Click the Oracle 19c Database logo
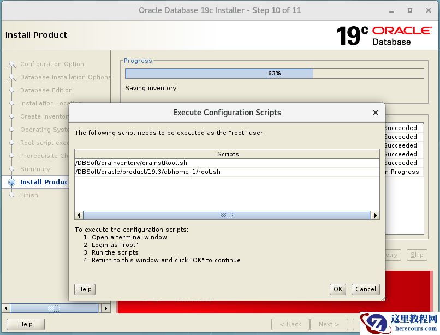This screenshot has height=335, width=440. (384, 36)
